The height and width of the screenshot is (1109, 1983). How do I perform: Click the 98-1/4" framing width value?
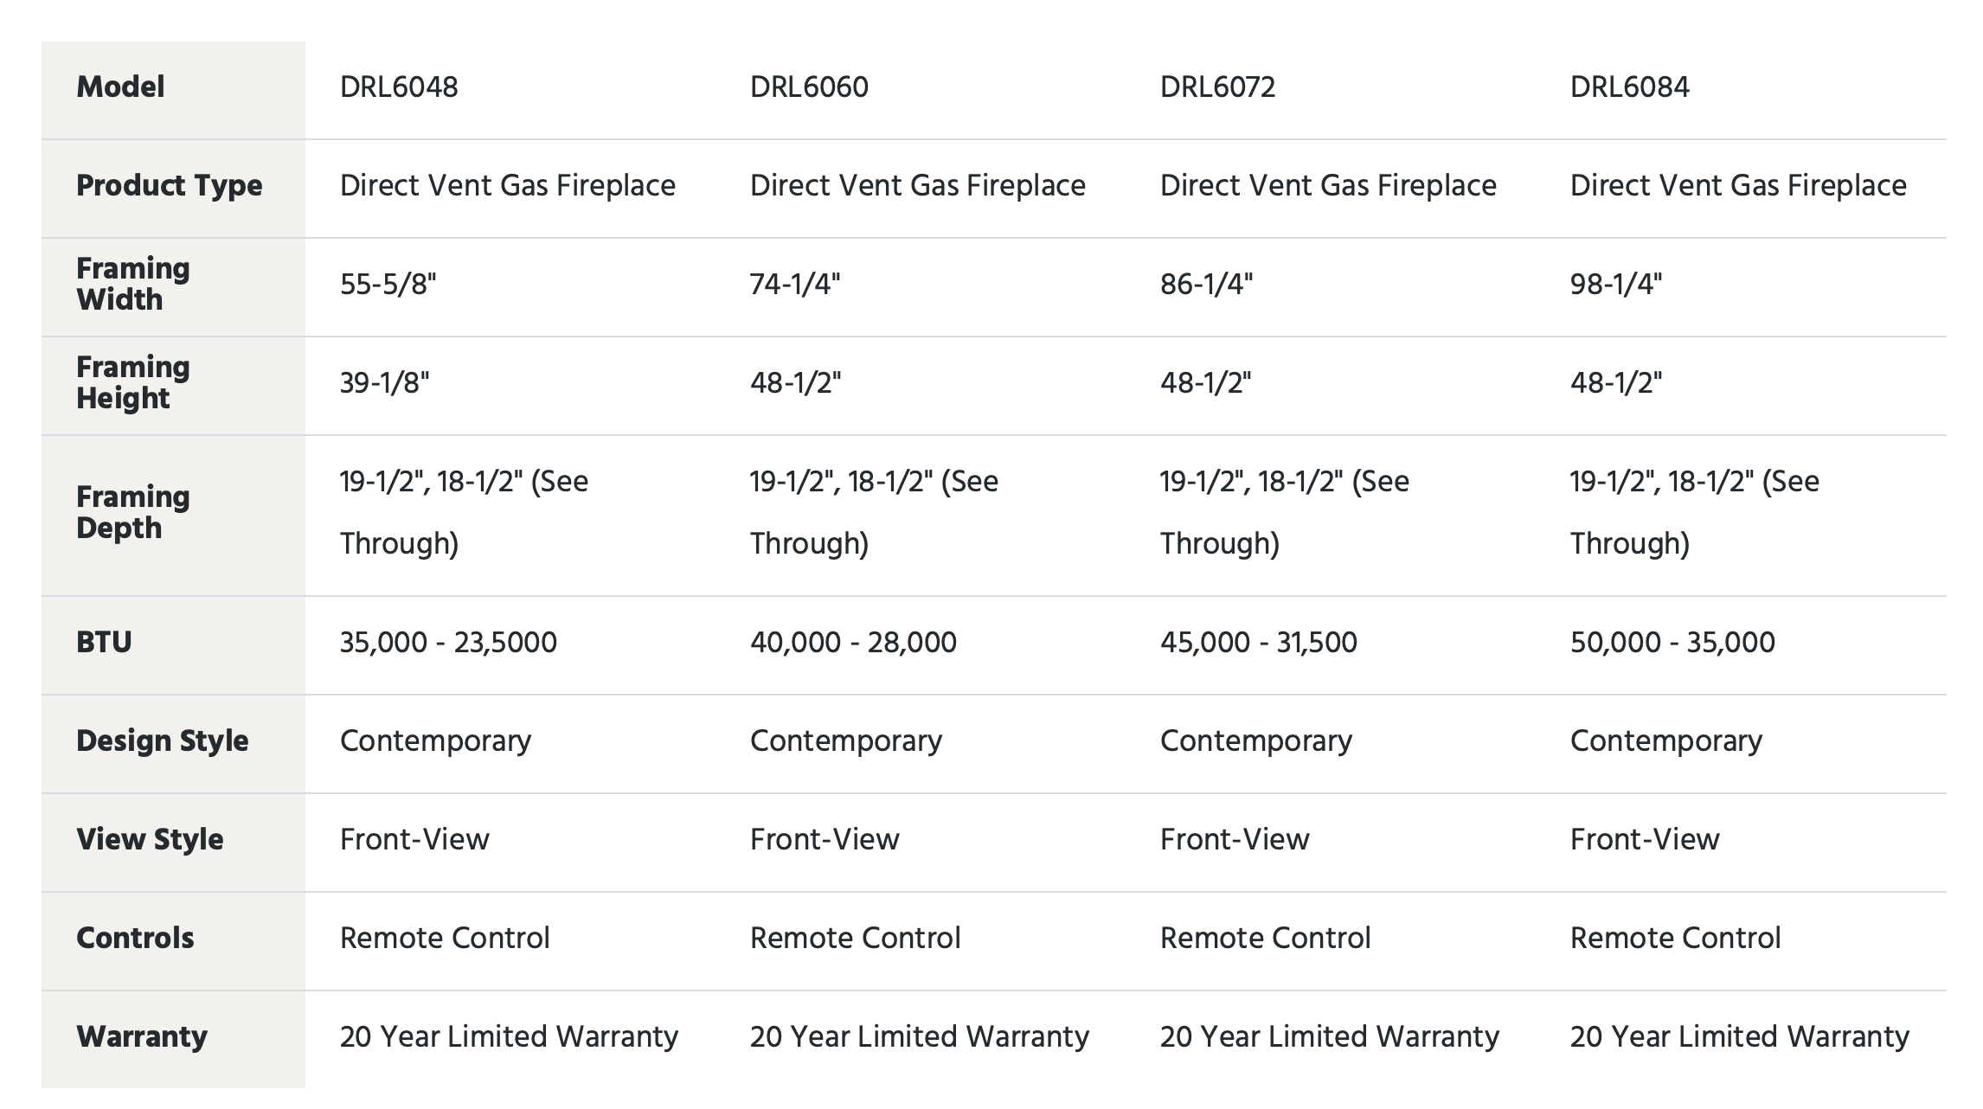point(1616,284)
